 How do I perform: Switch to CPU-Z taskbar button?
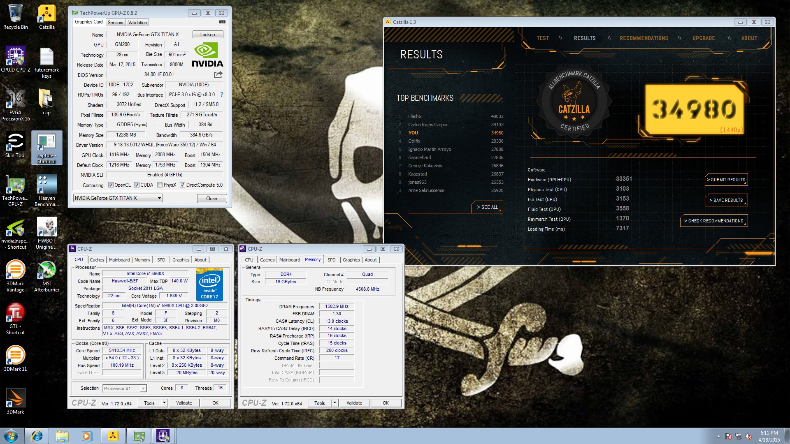[163, 436]
